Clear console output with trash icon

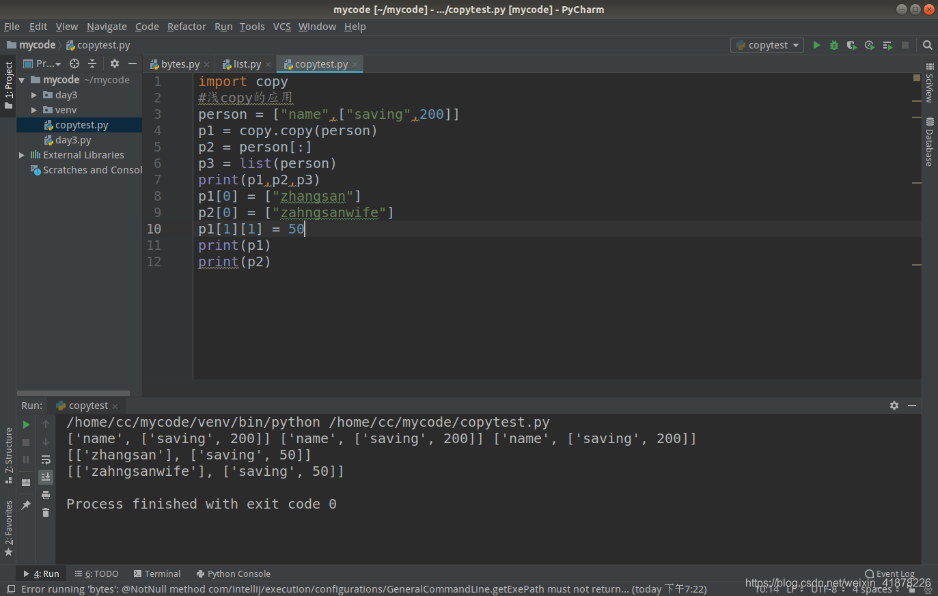coord(46,513)
